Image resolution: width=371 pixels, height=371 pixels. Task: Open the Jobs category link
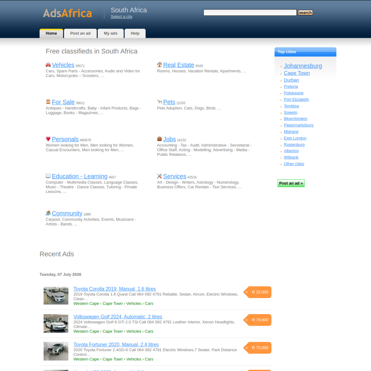[169, 139]
